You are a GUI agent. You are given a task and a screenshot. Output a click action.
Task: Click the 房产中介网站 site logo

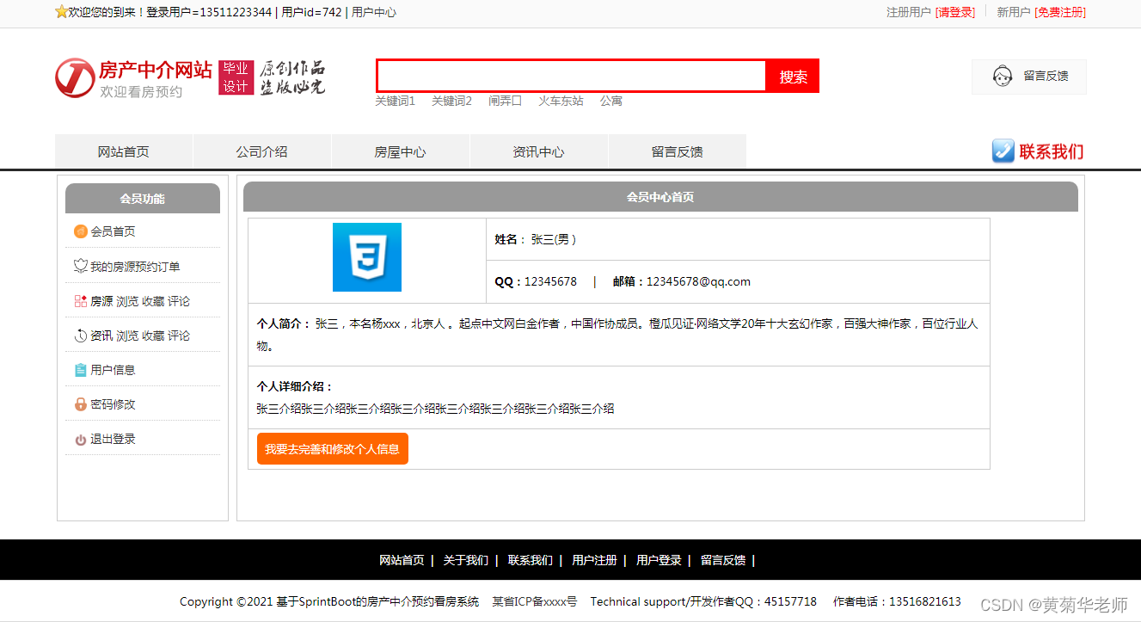click(133, 76)
